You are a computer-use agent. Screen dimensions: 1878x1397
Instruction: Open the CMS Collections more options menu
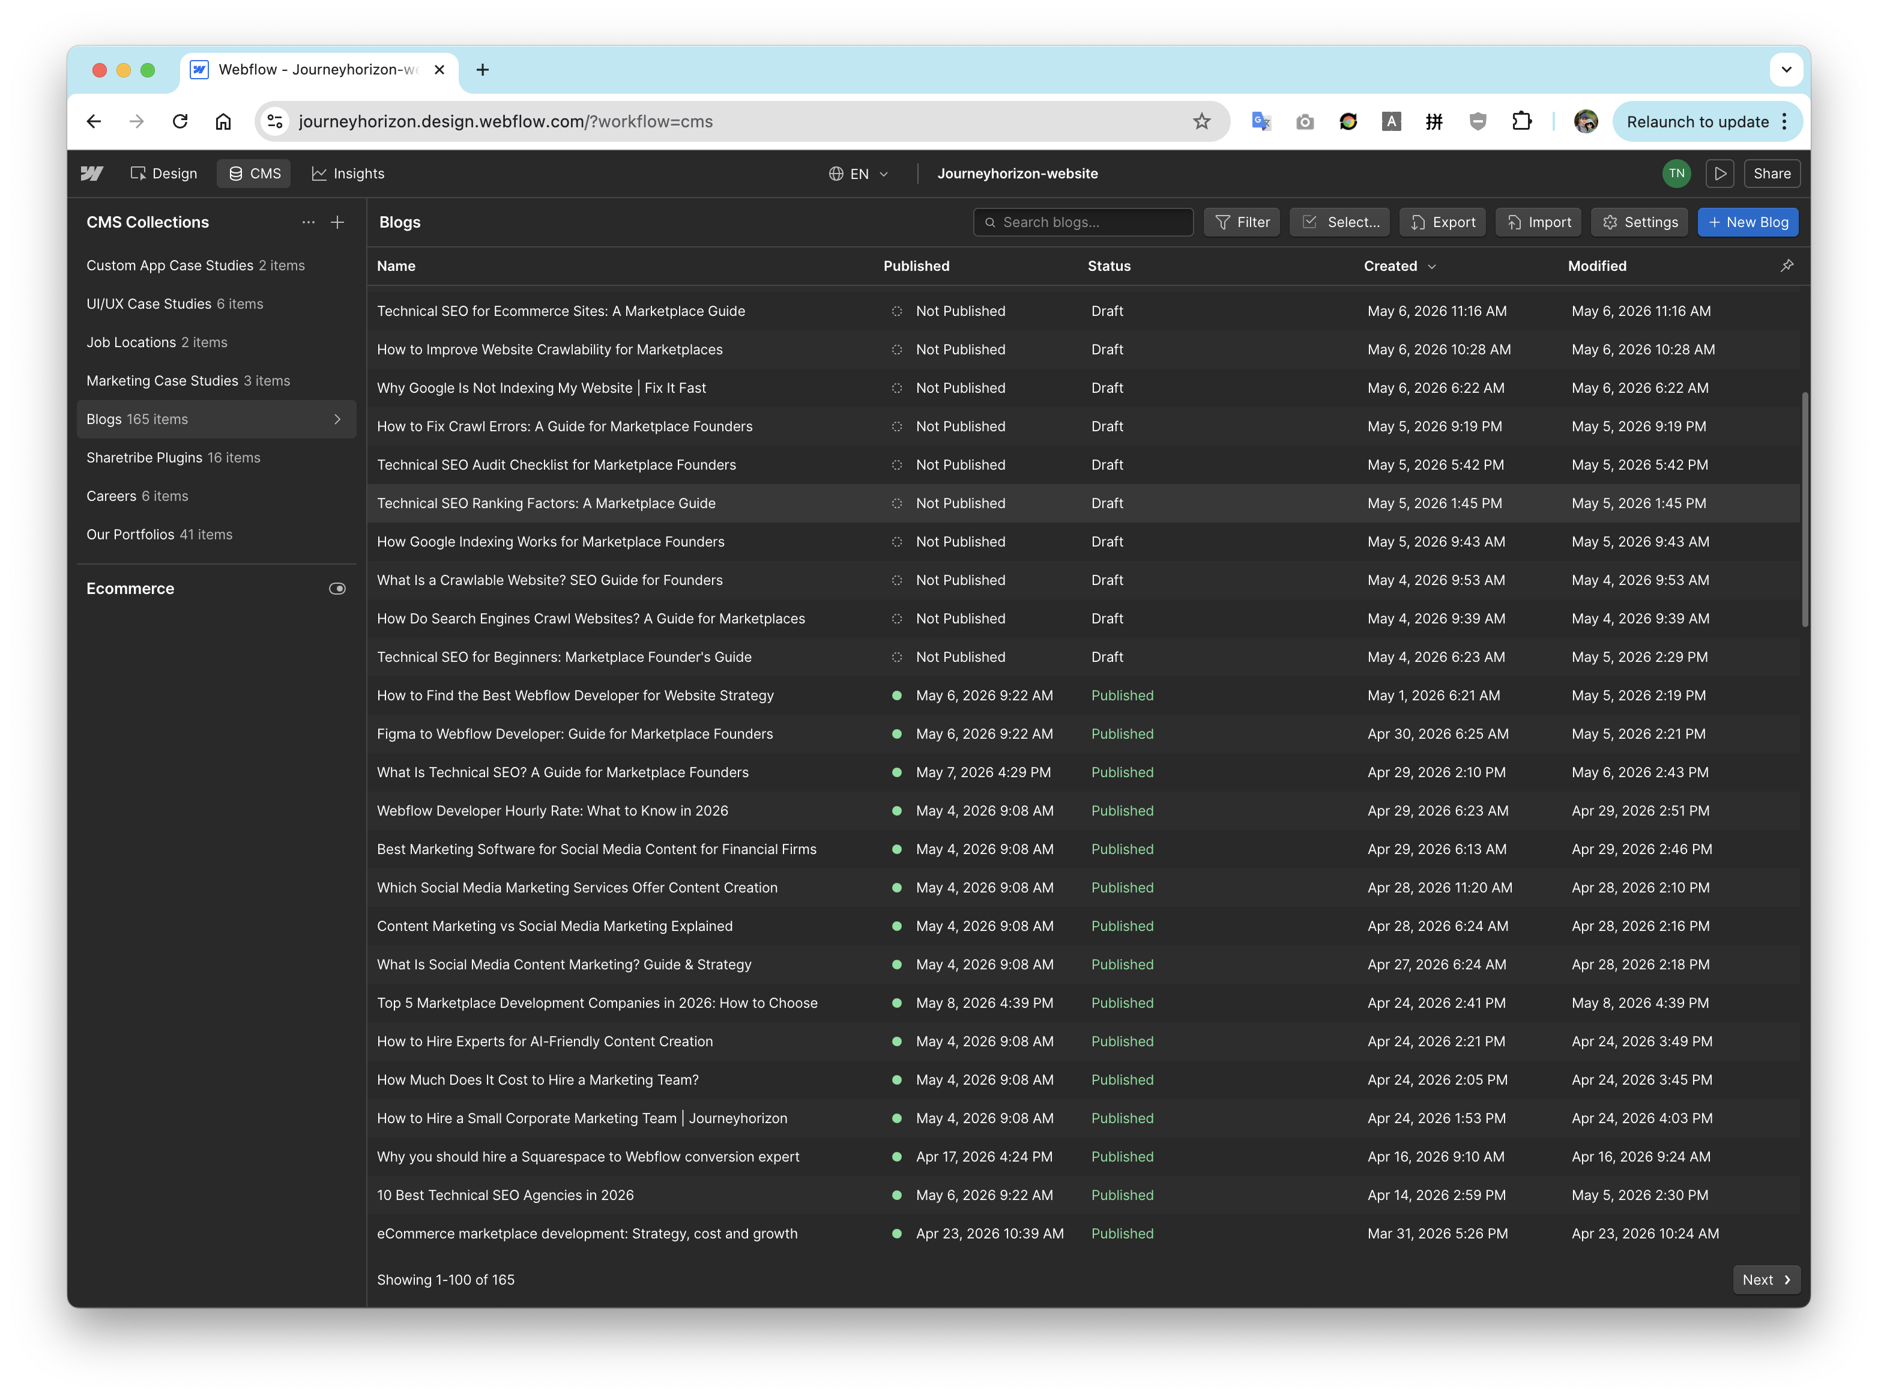[309, 222]
